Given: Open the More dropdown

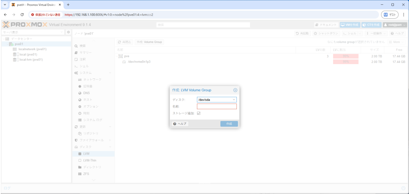Looking at the screenshot, I should (x=396, y=42).
